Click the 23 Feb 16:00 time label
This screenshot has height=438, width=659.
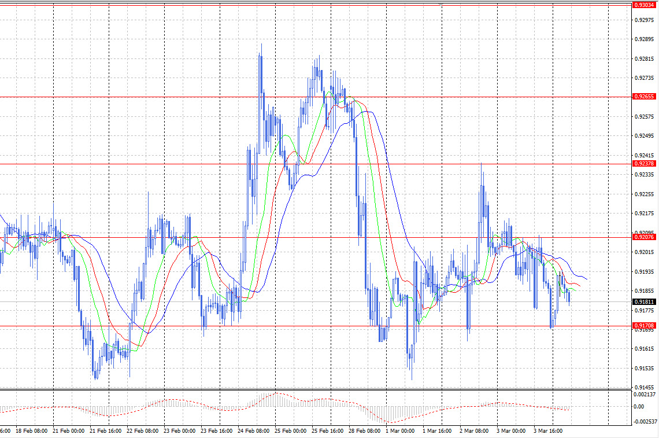tap(216, 431)
